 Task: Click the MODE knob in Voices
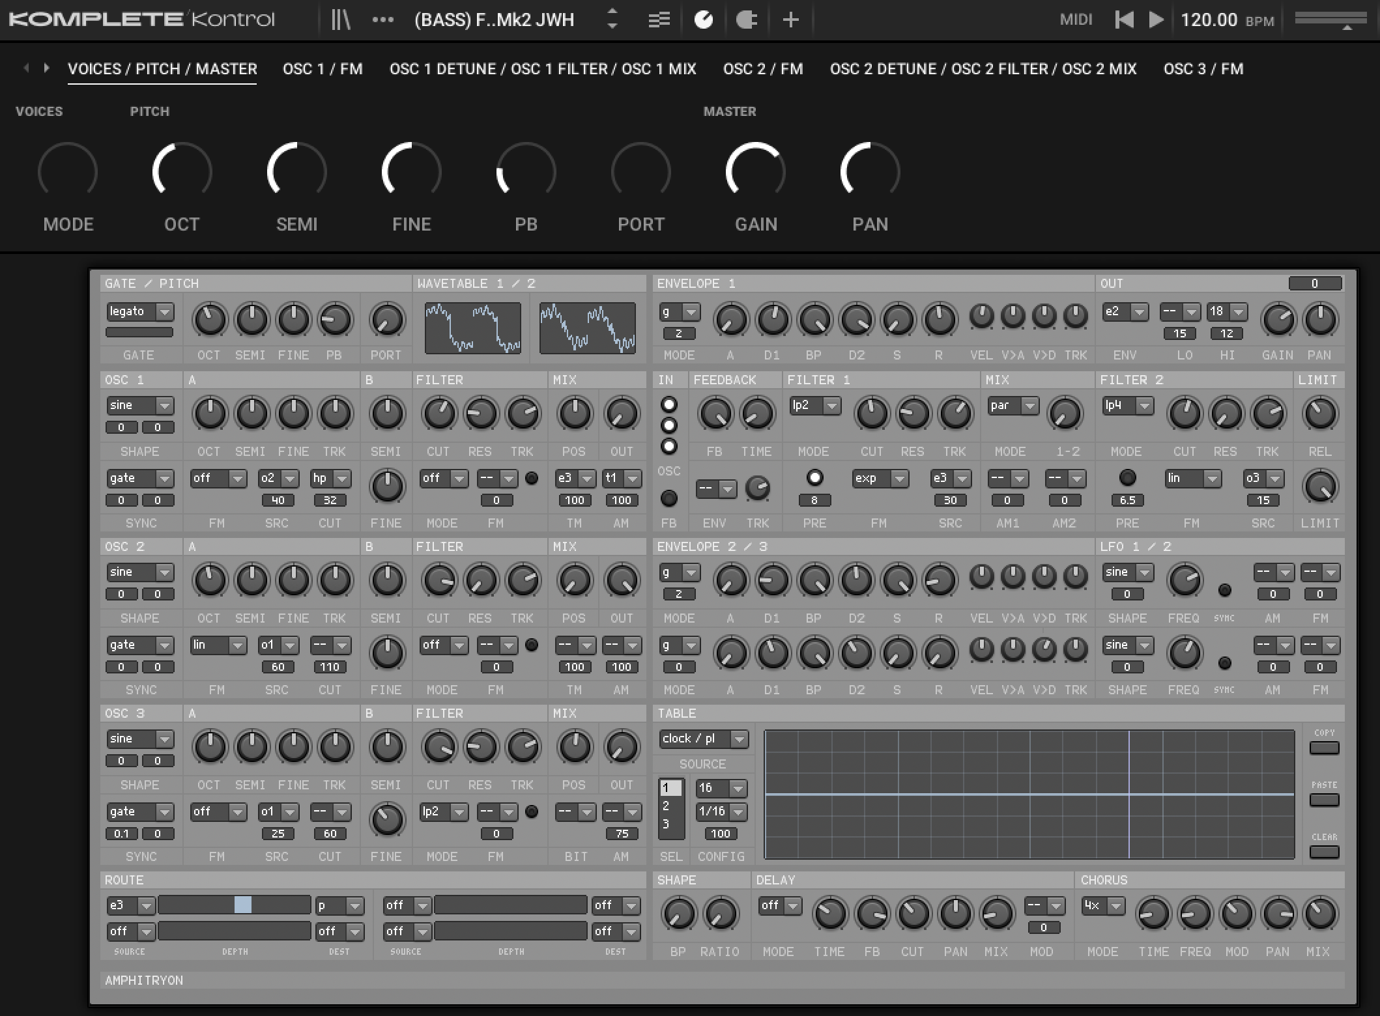click(68, 171)
